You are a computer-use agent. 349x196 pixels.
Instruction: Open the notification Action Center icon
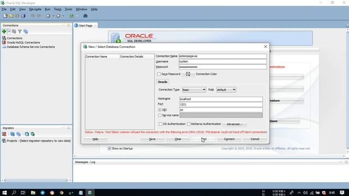coord(342,192)
